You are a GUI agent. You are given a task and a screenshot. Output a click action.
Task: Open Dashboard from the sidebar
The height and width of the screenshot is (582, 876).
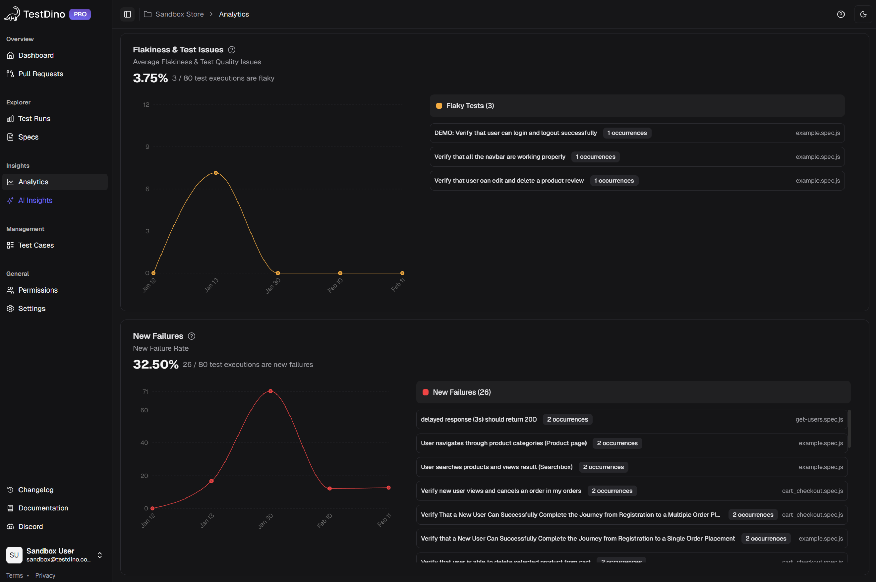[x=36, y=55]
